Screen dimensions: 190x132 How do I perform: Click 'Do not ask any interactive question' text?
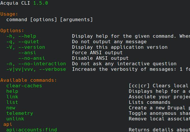click(124, 64)
